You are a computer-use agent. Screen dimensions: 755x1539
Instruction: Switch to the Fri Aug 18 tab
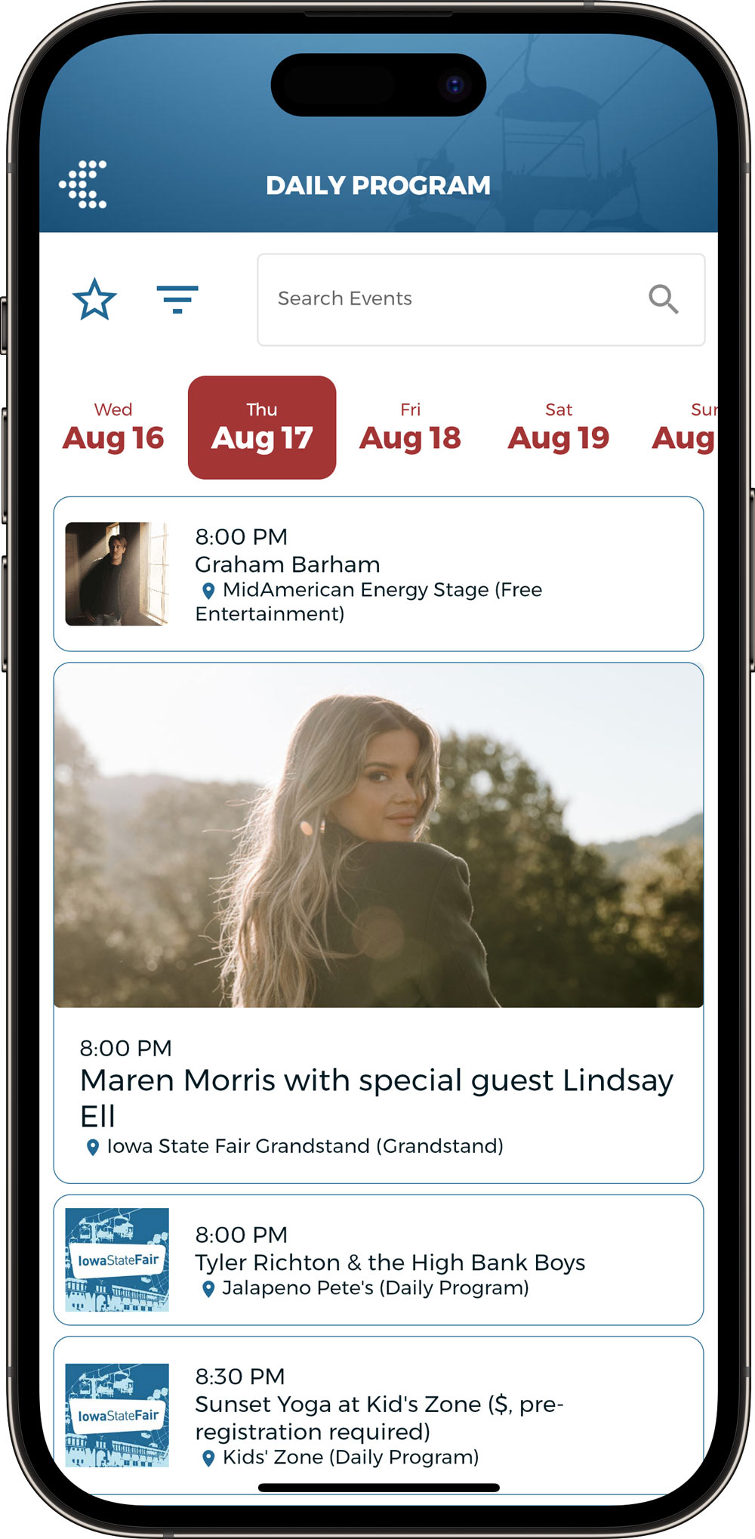pyautogui.click(x=410, y=428)
